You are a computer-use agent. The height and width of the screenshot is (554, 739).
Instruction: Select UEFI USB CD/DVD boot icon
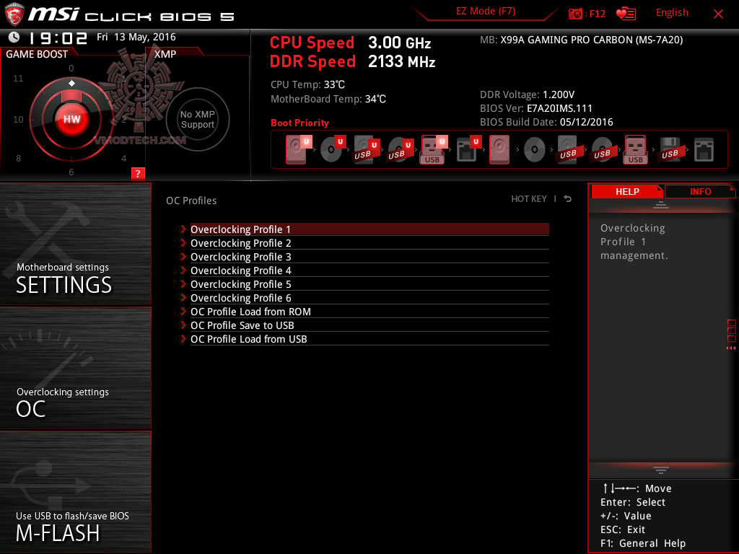(x=400, y=149)
